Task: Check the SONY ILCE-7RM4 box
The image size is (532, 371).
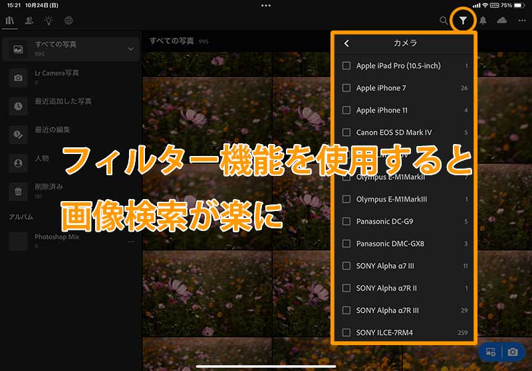Action: (346, 333)
